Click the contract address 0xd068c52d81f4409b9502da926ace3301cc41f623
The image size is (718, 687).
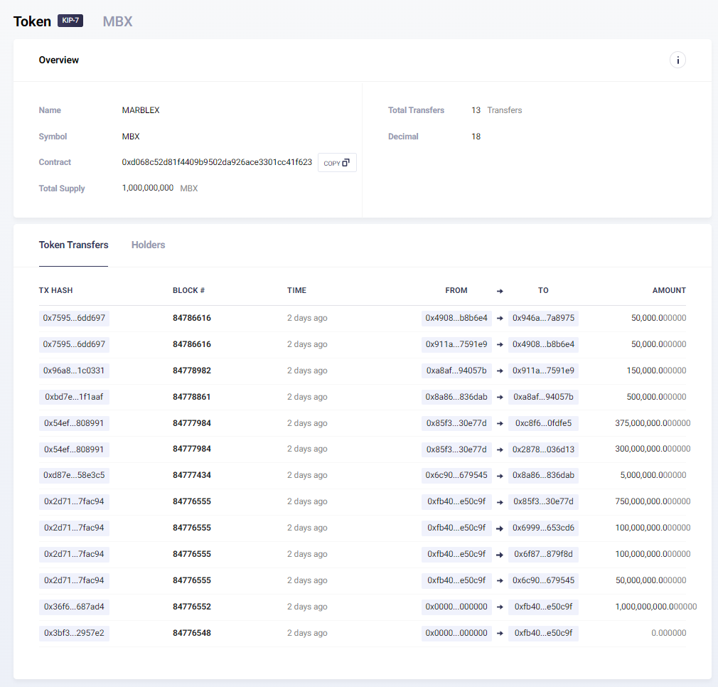(x=217, y=162)
